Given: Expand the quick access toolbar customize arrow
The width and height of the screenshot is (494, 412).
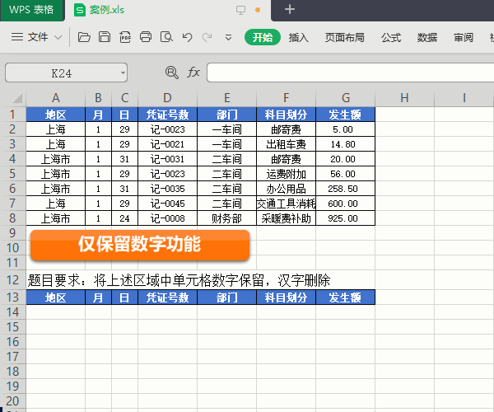Looking at the screenshot, I should pos(228,37).
